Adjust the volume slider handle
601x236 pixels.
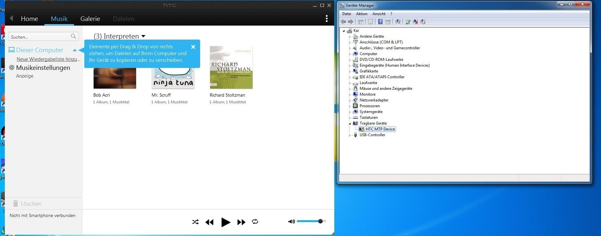click(x=320, y=221)
